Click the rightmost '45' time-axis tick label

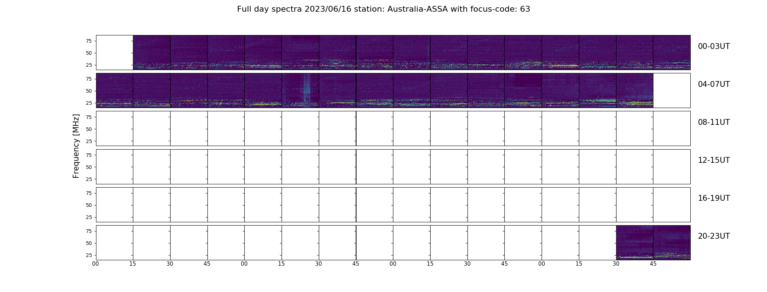click(653, 264)
